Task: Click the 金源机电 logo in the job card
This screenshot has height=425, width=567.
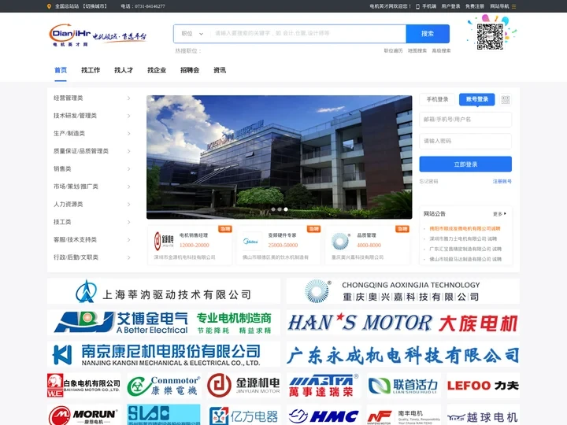Action: click(x=164, y=241)
